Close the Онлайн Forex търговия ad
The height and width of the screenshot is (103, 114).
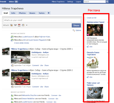108,53
